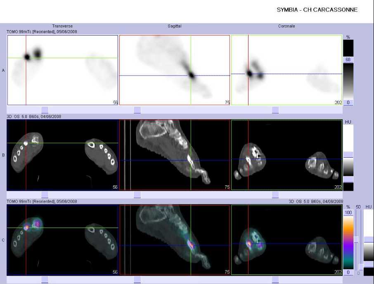Click the Sagittal column heading
The width and height of the screenshot is (374, 284).
click(x=174, y=26)
